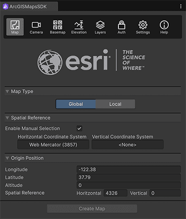186x219 pixels.
Task: Collapse the Map Type section
Action: (7, 91)
